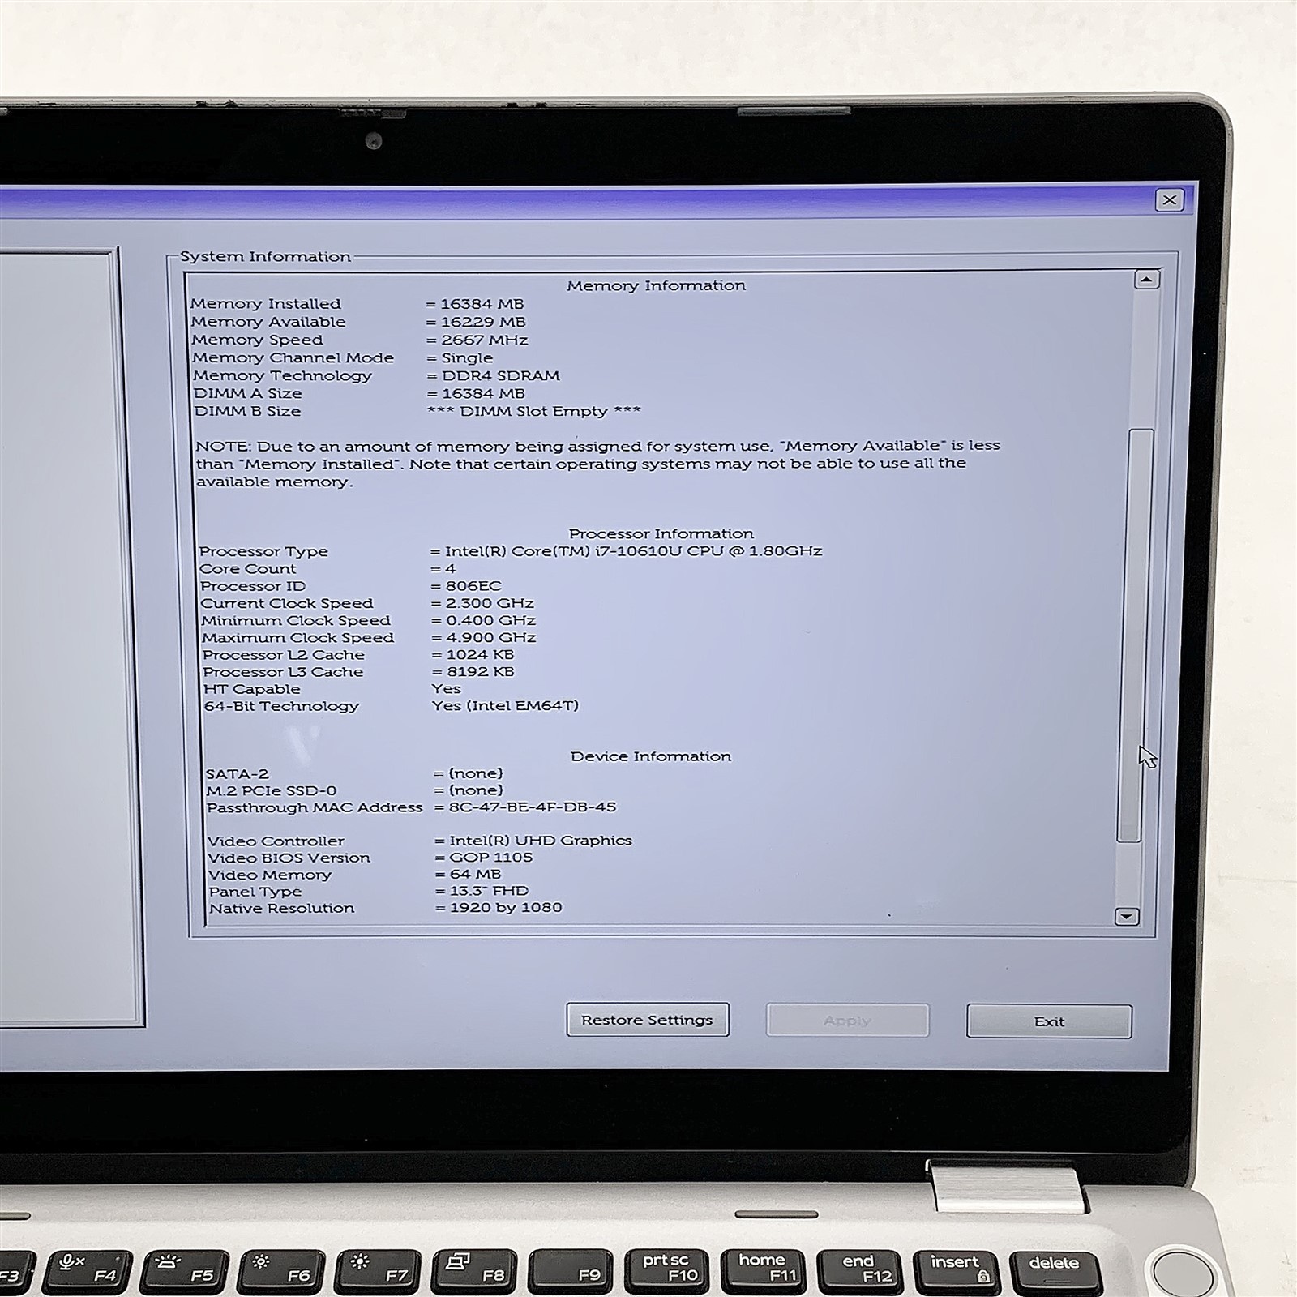The width and height of the screenshot is (1297, 1297).
Task: Click the Yes (Intel EM64T) value
Action: [x=506, y=706]
